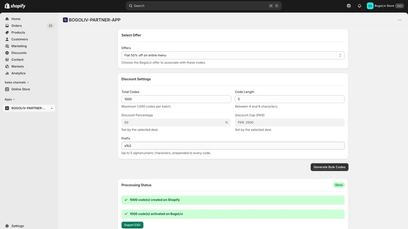Click the sidekick icon beside the bell

click(349, 6)
